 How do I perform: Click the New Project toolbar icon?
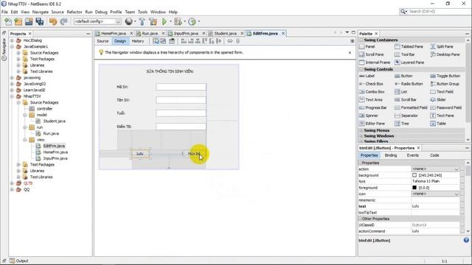(x=18, y=21)
